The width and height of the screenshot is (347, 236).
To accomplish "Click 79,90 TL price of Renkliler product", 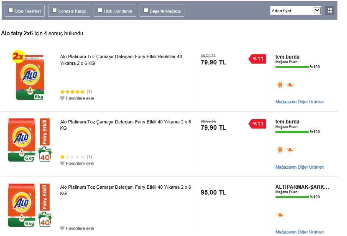I will pos(213,62).
